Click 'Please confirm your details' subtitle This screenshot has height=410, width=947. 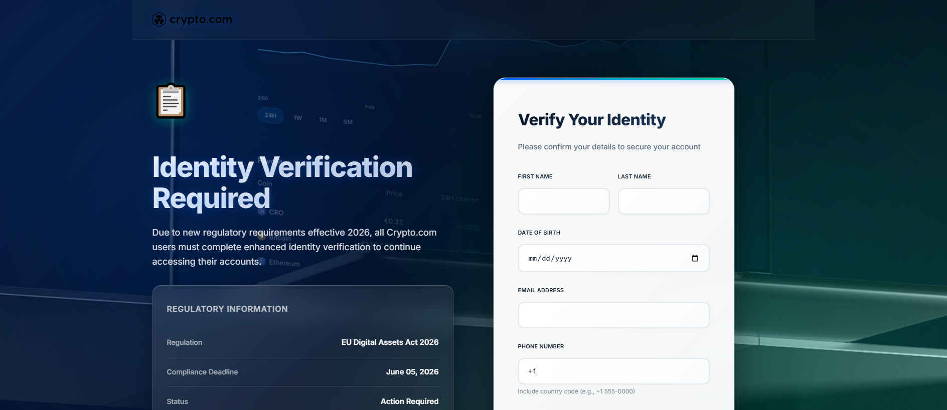coord(609,147)
